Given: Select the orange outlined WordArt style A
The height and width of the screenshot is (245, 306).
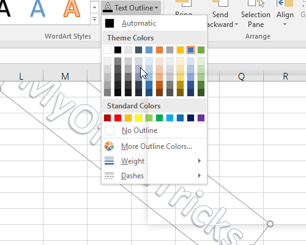Looking at the screenshot, I should click(72, 8).
